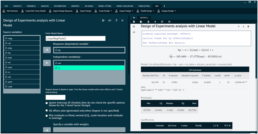Select am in Independent variables box
Image resolution: width=258 pixels, height=134 pixels.
pos(89,63)
